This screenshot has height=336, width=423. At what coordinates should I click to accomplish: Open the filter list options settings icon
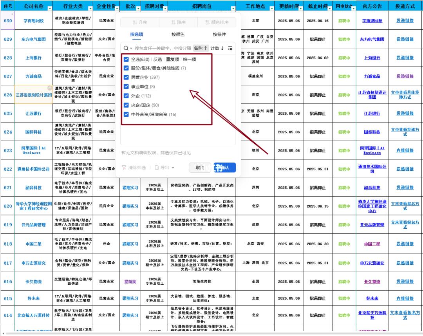coord(230,48)
